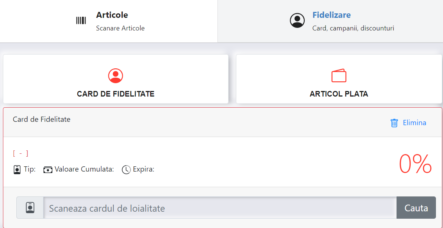Click the barcode icon beside Articole

81,20
